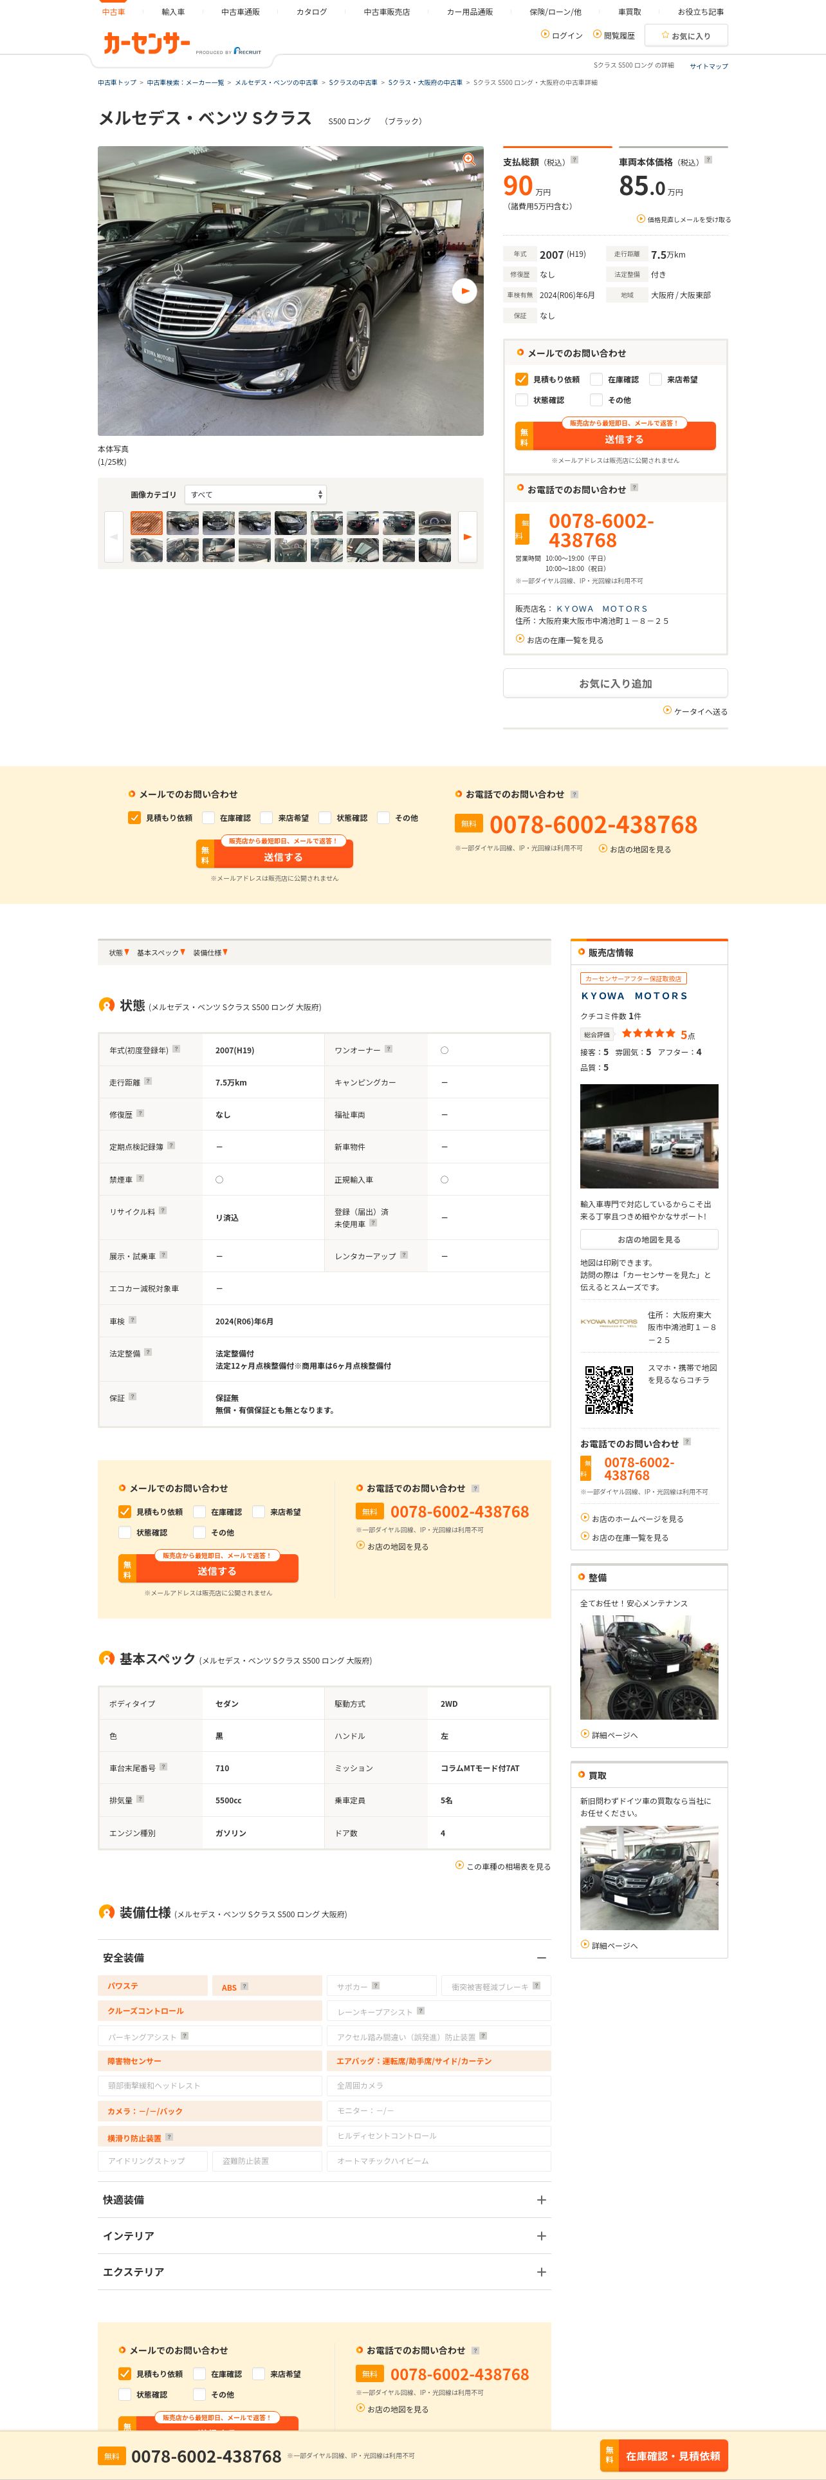Click help icon next to リサイクル料
This screenshot has height=2480, width=826.
163,1210
